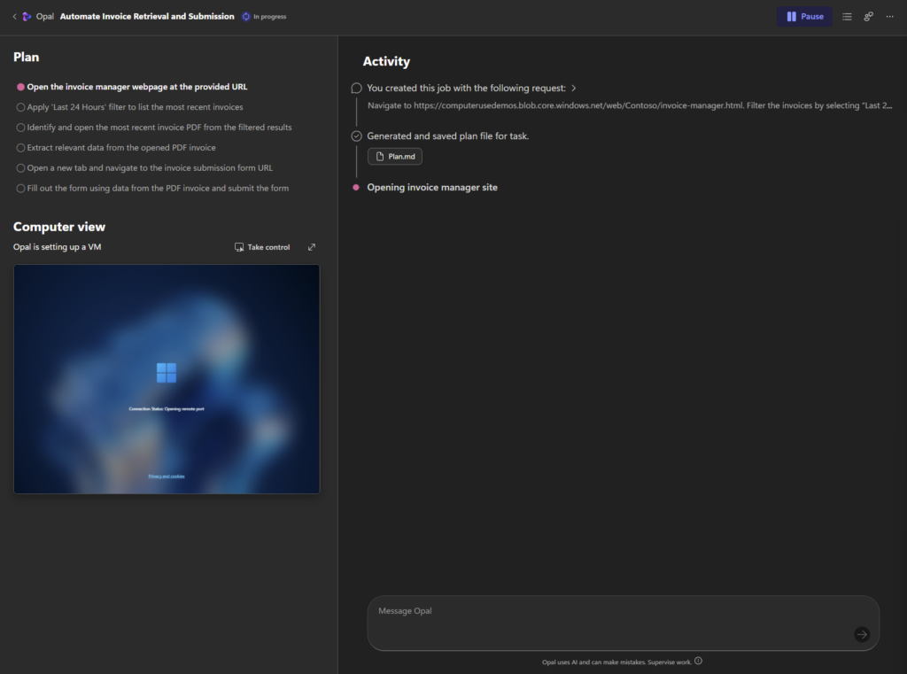The height and width of the screenshot is (674, 907).
Task: Click the back arrow beside Opal
Action: coord(14,17)
